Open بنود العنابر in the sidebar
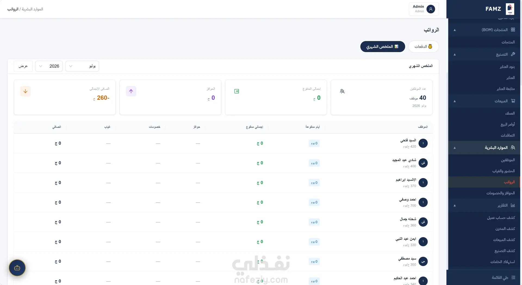 (507, 67)
